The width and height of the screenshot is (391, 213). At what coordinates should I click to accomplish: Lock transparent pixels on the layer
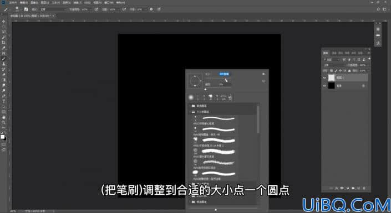pos(331,71)
